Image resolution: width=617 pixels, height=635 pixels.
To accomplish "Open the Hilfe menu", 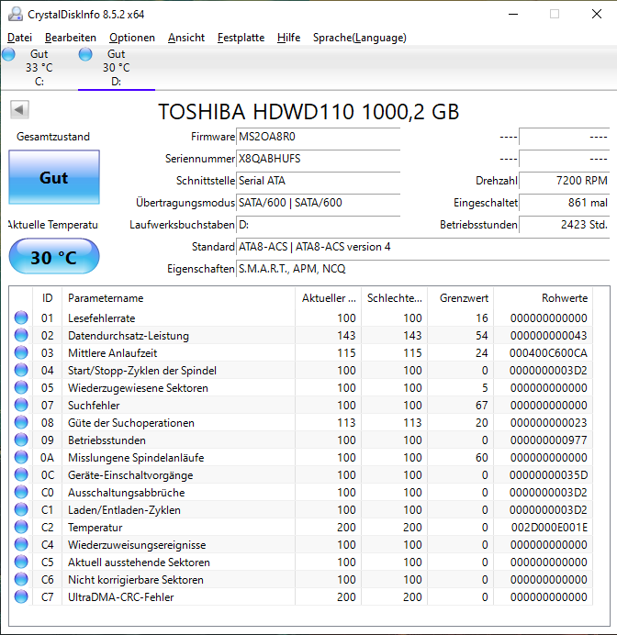I will 288,38.
